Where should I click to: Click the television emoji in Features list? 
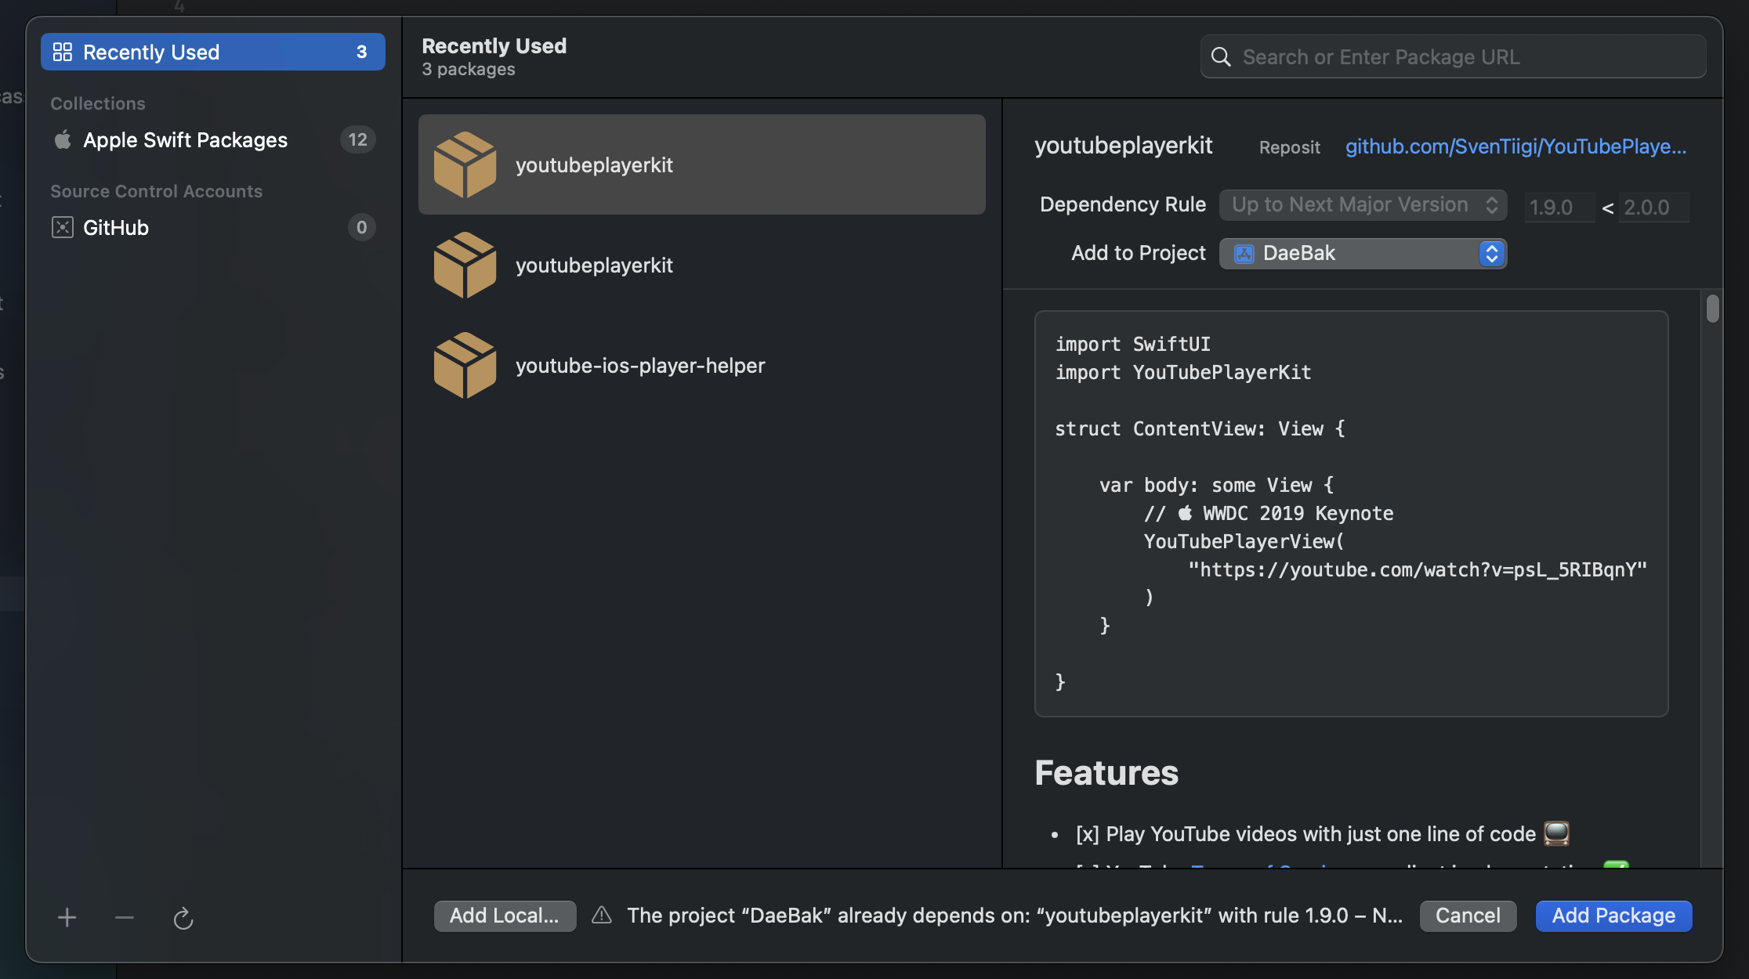click(1556, 833)
